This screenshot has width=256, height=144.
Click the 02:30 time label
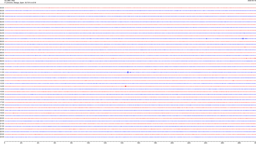2,22
